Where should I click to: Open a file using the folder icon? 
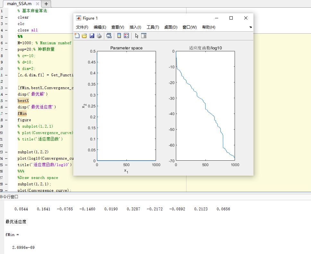pos(84,36)
